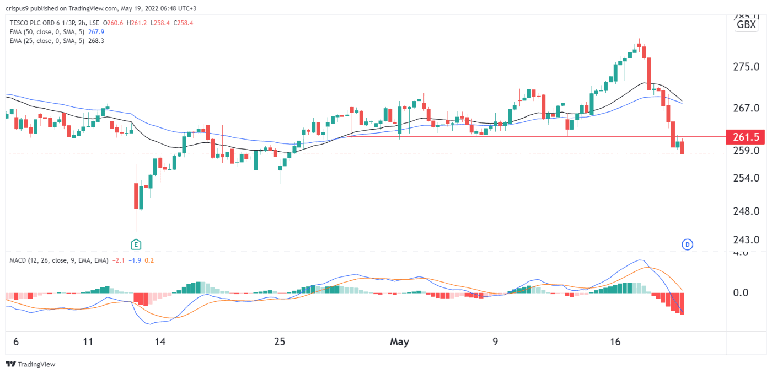Open the GBX currency selector
The image size is (772, 373).
(746, 25)
